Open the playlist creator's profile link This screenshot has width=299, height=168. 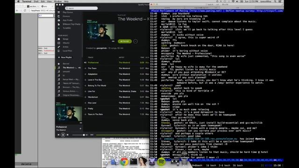pos(101,48)
